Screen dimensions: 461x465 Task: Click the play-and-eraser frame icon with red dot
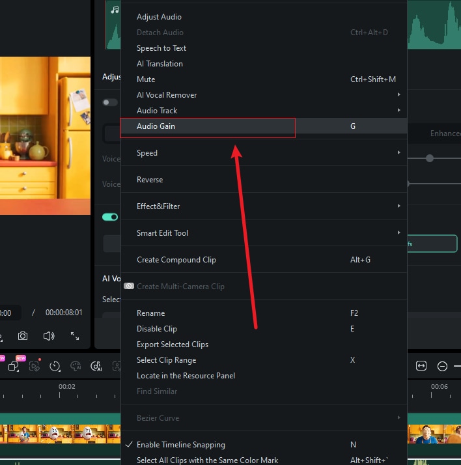(35, 366)
